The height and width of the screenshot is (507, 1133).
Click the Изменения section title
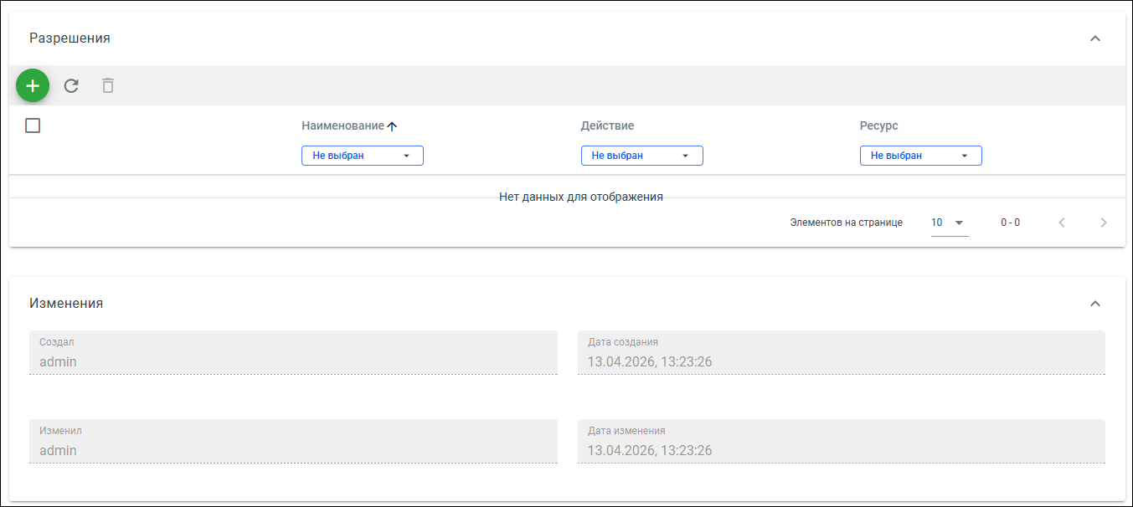coord(66,304)
